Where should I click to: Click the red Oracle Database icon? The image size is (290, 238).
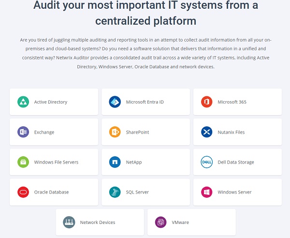pyautogui.click(x=23, y=192)
